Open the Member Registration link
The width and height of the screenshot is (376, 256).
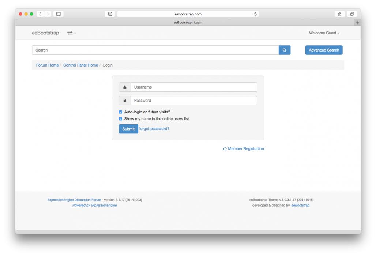click(x=246, y=148)
